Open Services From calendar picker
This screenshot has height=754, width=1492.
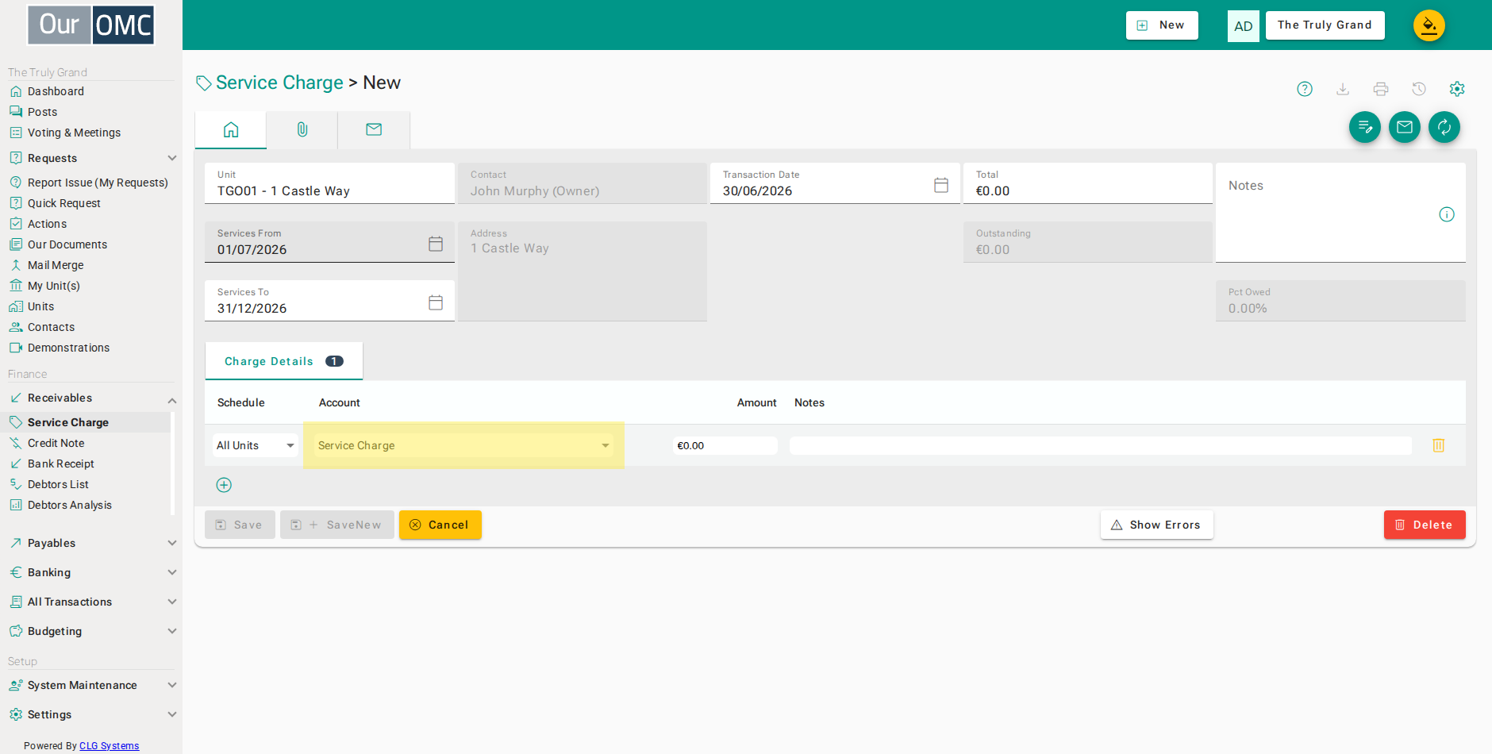click(436, 244)
